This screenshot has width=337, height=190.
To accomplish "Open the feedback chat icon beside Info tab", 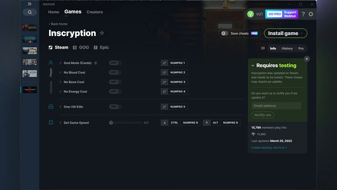I will [263, 48].
